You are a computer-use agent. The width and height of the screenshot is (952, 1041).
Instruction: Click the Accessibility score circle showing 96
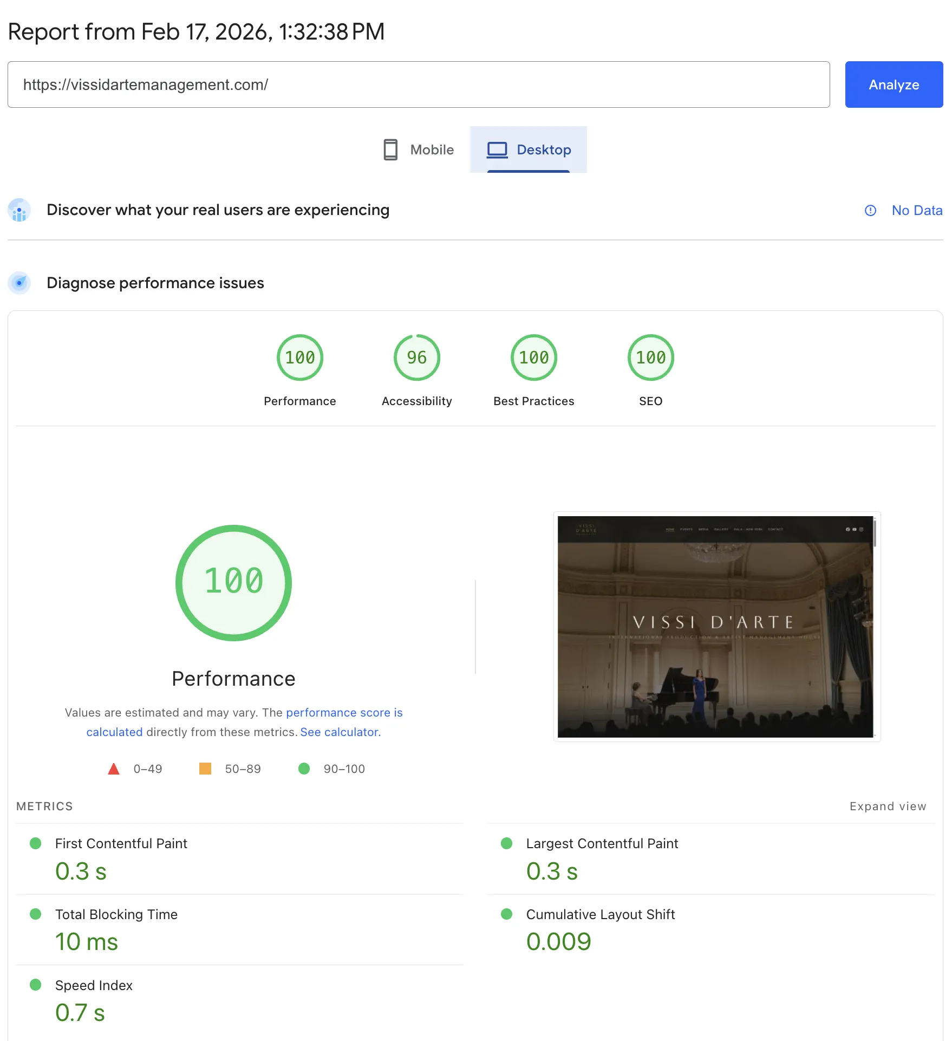click(x=416, y=357)
